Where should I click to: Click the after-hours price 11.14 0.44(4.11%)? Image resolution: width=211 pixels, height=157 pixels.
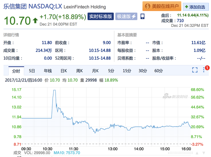click(x=193, y=15)
